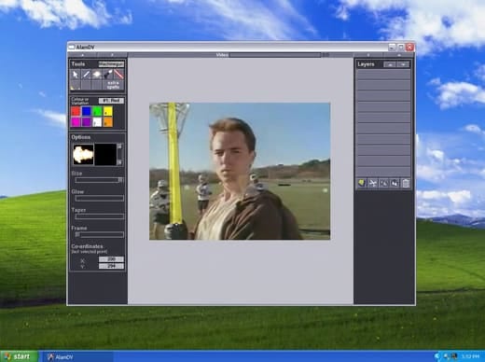
Task: Pick the red colour swatch
Action: (x=76, y=111)
